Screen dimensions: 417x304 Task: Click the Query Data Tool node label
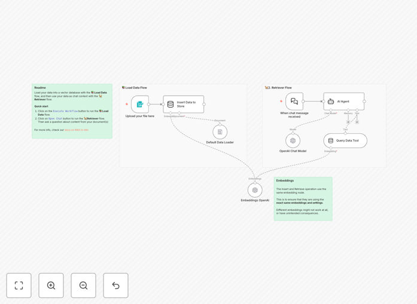tap(348, 140)
